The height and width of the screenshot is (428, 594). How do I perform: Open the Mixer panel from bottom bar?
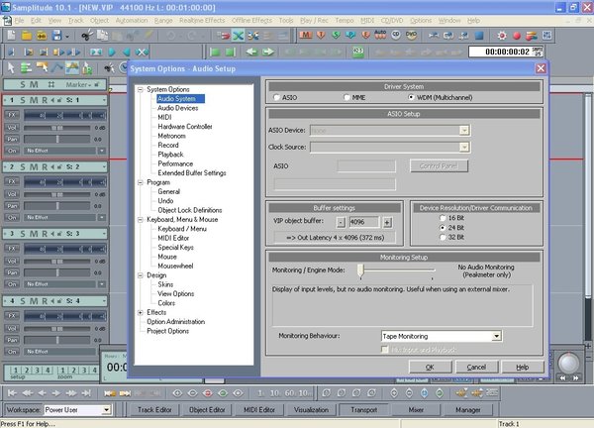416,409
